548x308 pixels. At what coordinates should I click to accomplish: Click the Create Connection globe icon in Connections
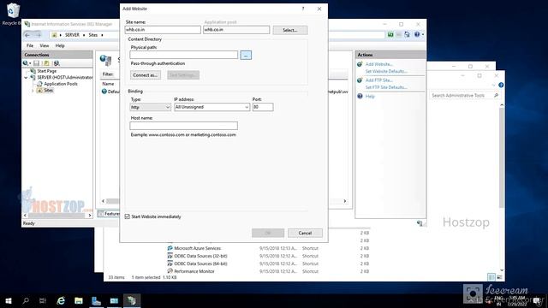tap(27, 63)
